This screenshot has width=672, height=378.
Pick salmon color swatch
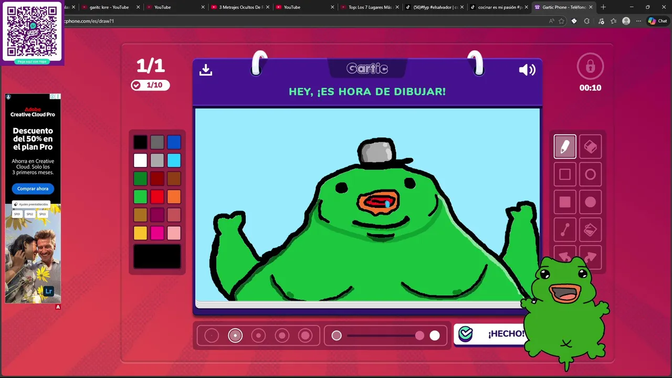point(174,215)
